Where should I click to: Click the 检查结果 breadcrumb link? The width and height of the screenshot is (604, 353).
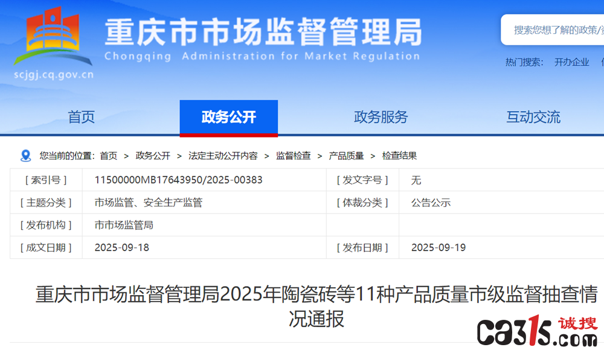point(399,156)
